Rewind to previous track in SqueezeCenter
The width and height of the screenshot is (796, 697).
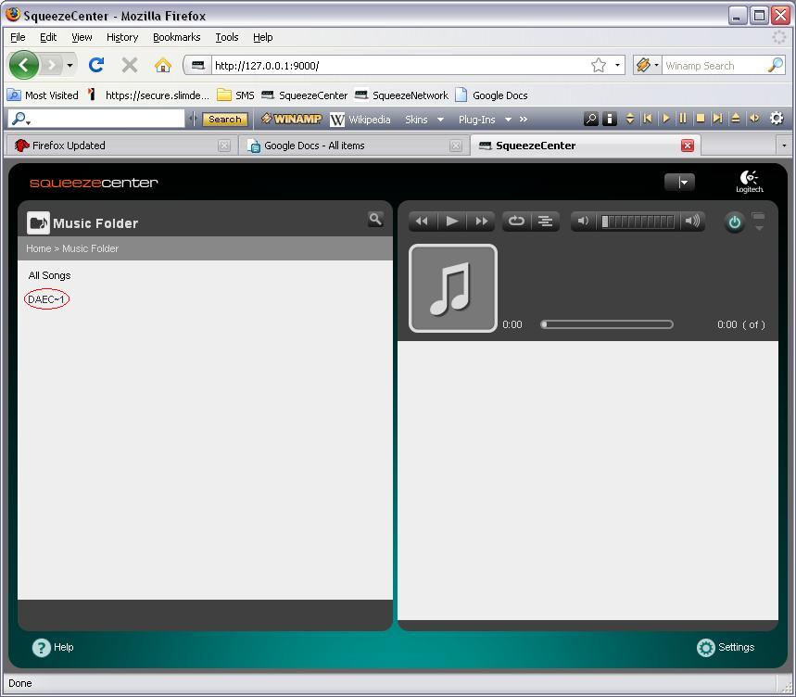(422, 222)
